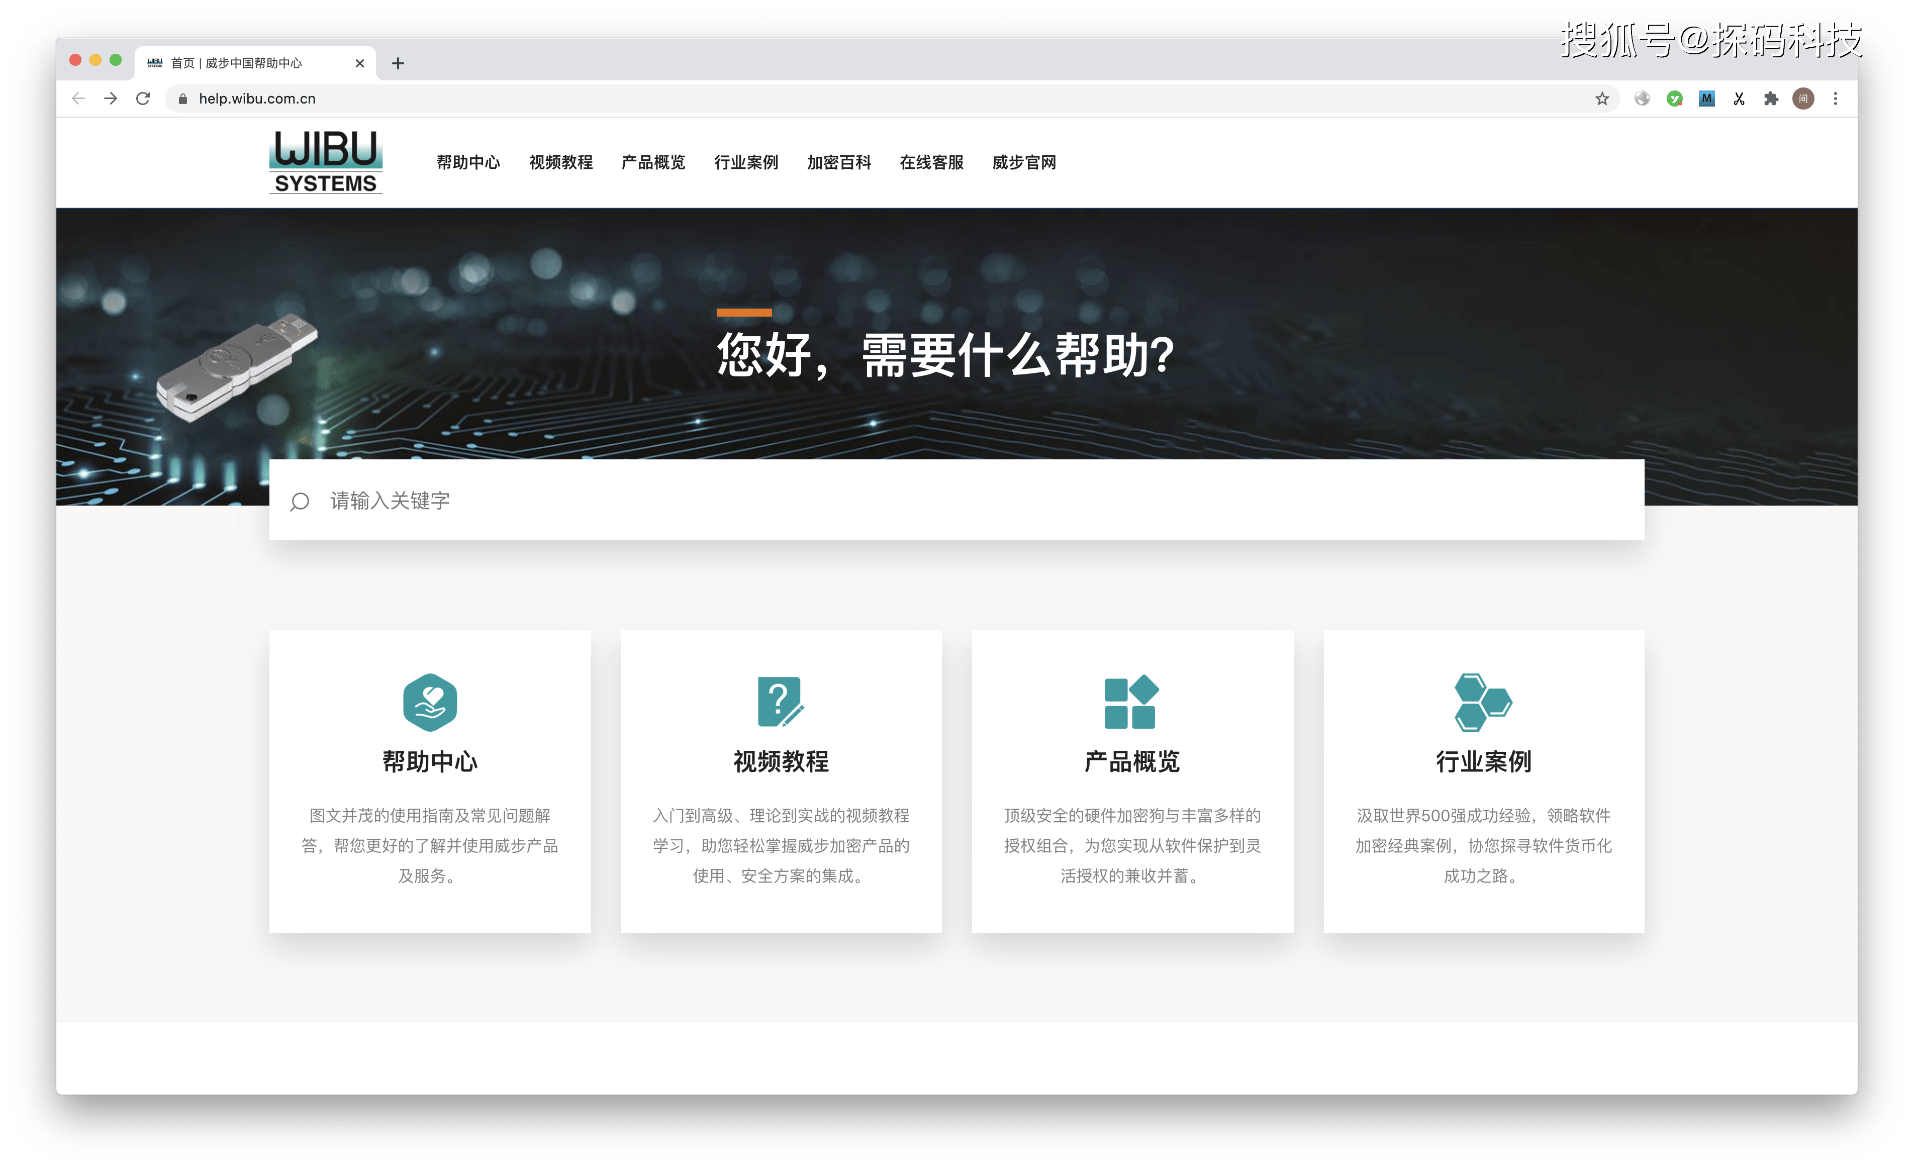1914x1169 pixels.
Task: Click the tab favicon for 首页
Action: coord(155,63)
